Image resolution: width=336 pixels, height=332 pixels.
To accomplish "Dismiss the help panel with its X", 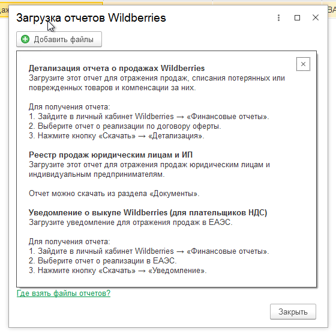I will (x=303, y=64).
